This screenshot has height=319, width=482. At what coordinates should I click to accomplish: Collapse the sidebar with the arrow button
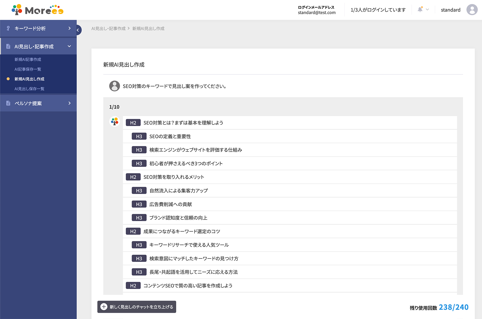tap(78, 30)
